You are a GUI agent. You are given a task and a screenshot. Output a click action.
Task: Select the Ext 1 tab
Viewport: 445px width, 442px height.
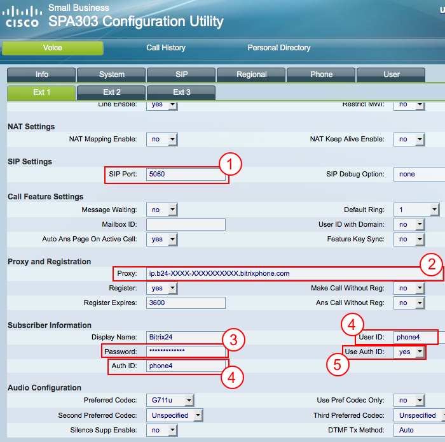pyautogui.click(x=41, y=92)
